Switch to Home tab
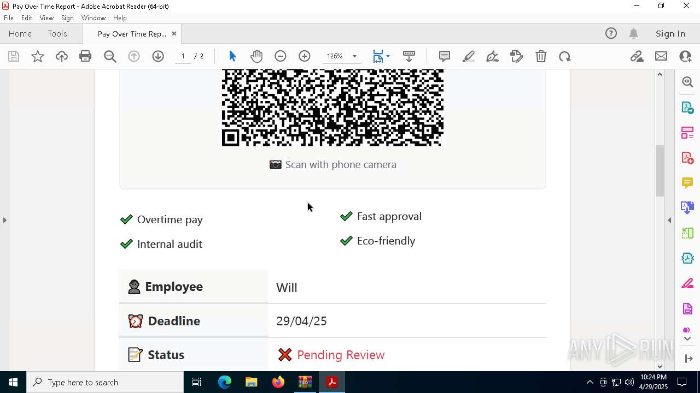This screenshot has width=700, height=393. pos(20,34)
